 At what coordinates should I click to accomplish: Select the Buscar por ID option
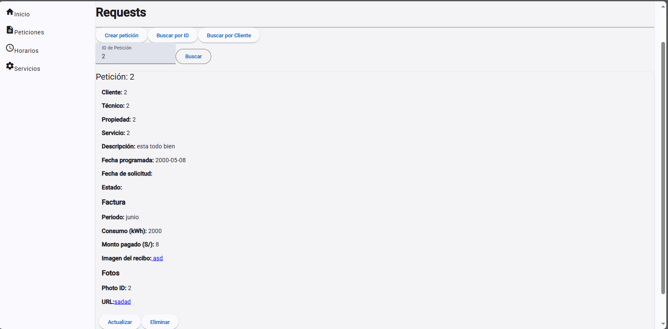[173, 36]
